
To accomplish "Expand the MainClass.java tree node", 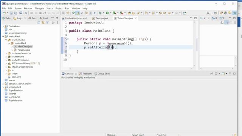I will (x=12, y=46).
